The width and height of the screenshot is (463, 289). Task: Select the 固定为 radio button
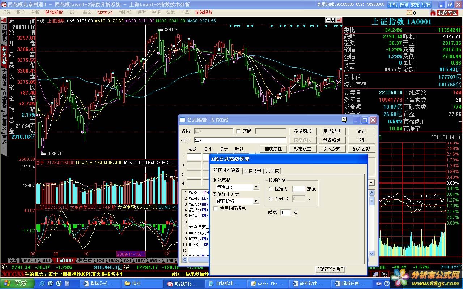271,189
